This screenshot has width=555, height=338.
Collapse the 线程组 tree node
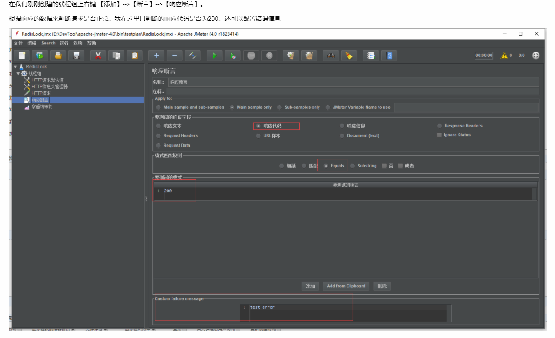click(18, 73)
